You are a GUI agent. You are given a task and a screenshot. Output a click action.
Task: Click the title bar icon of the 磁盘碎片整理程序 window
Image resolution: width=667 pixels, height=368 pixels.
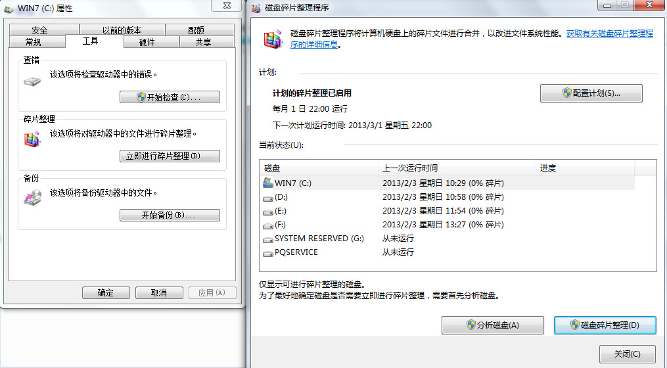[256, 8]
